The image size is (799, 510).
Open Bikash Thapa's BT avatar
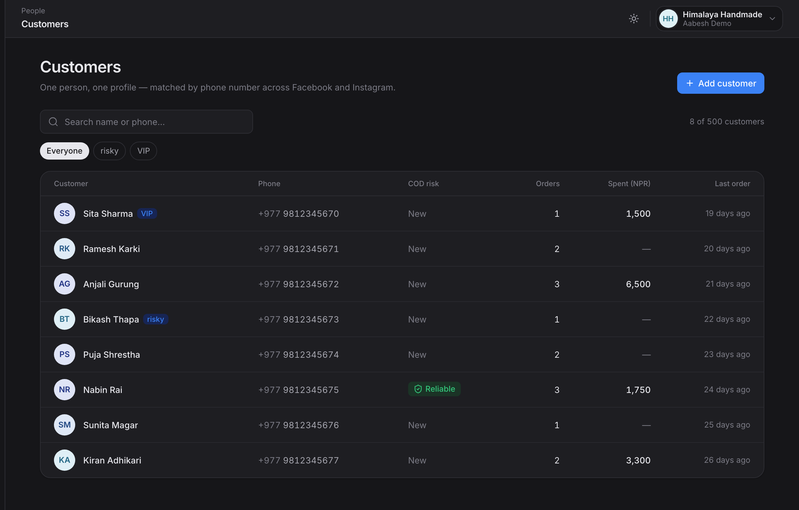coord(65,319)
